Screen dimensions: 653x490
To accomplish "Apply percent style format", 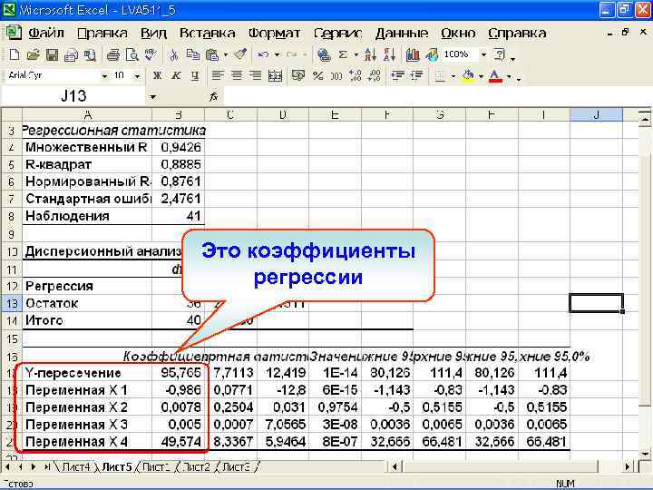I will pyautogui.click(x=317, y=75).
